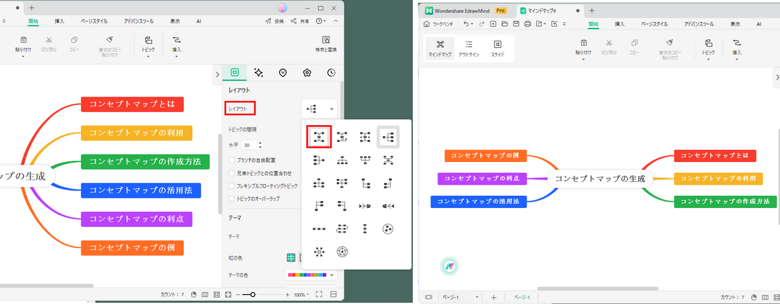Open the AI tab in the right window

[x=759, y=23]
